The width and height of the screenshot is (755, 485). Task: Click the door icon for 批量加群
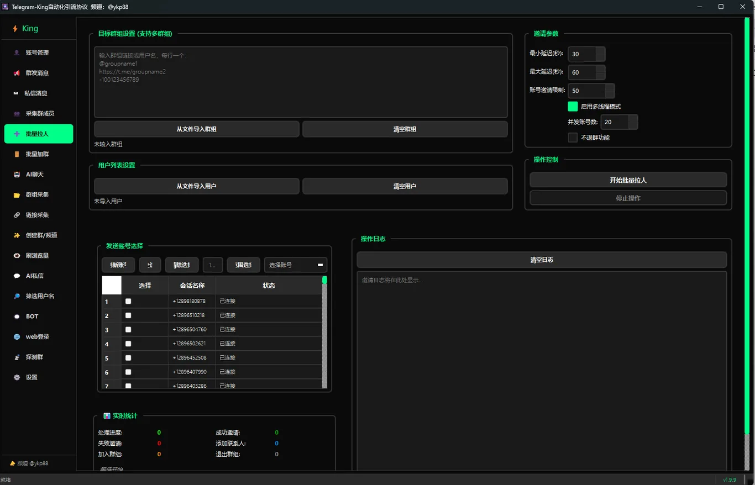click(x=17, y=154)
